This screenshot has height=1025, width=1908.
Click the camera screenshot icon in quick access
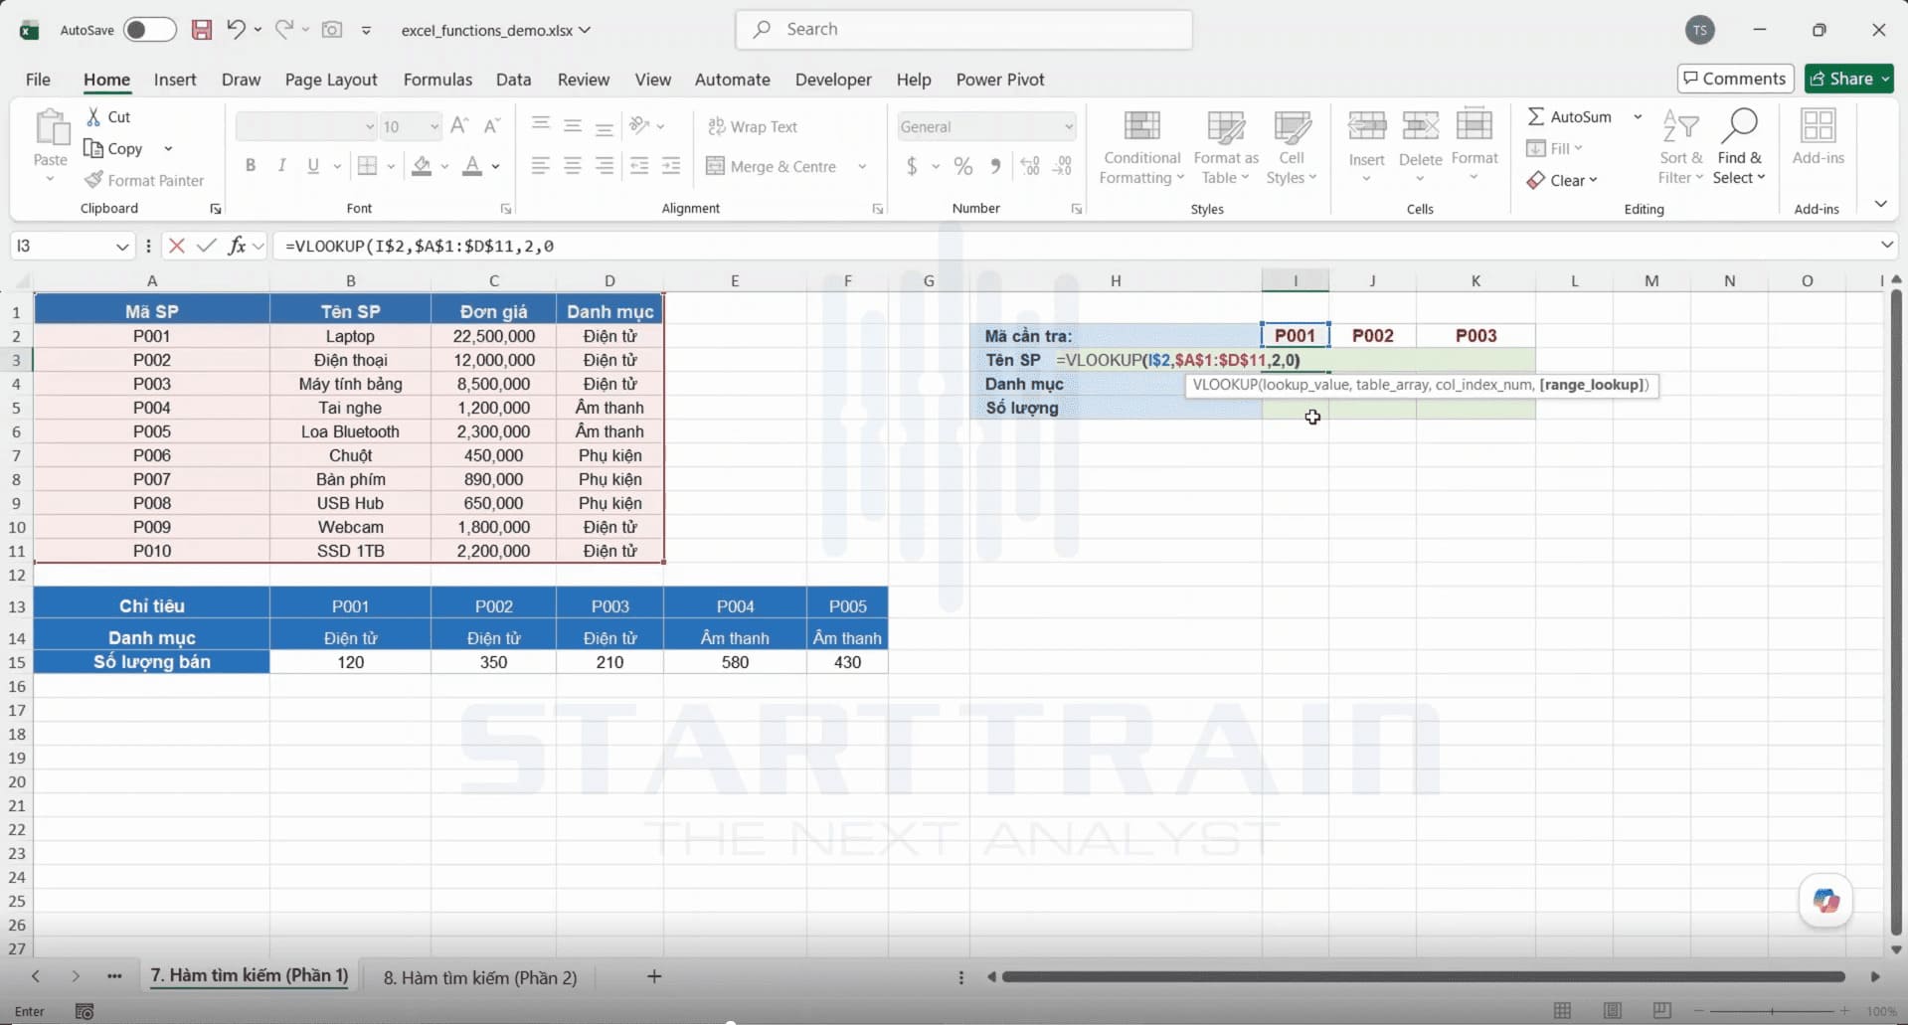pyautogui.click(x=332, y=30)
